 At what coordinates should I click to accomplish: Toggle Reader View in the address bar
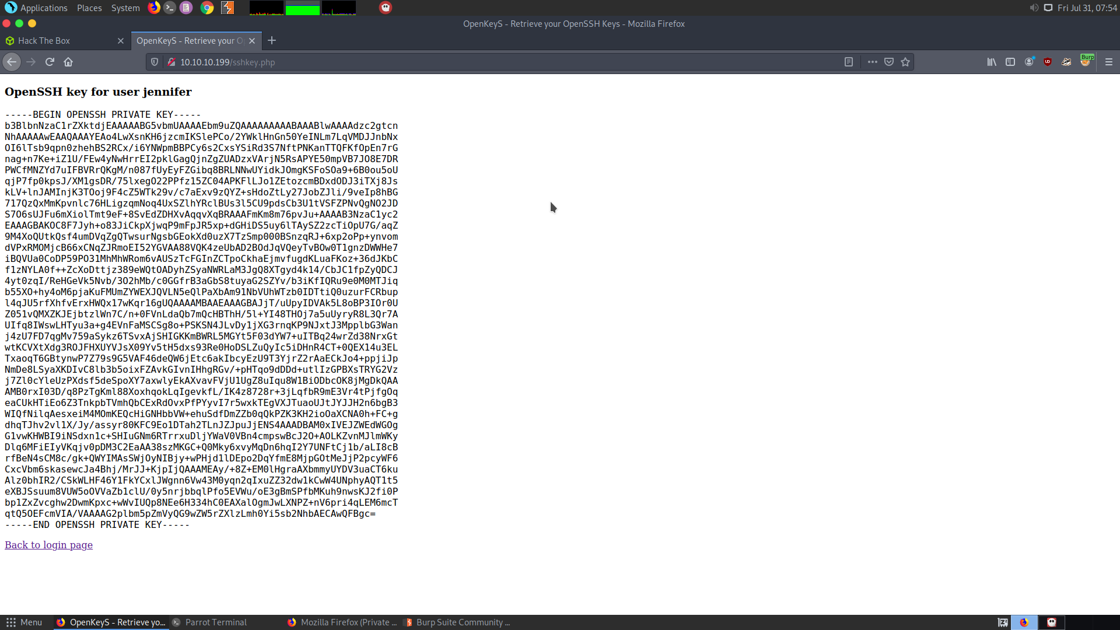[849, 62]
